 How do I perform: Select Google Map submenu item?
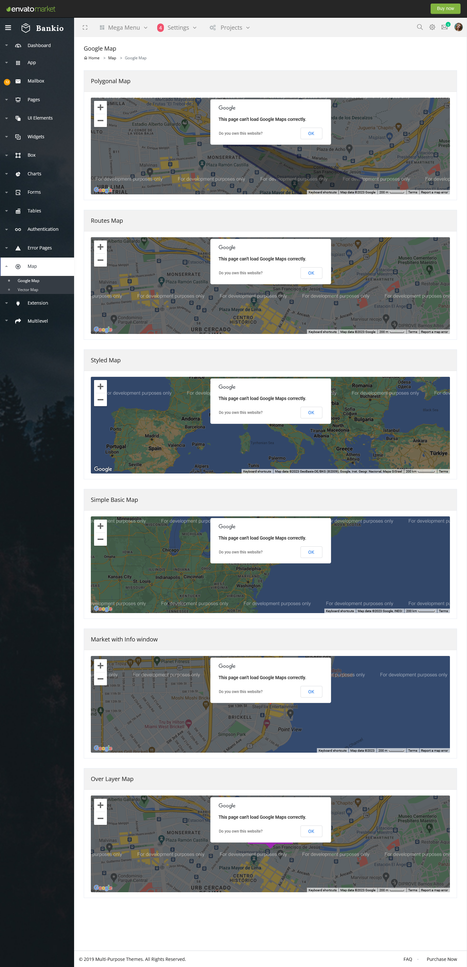[x=29, y=281]
